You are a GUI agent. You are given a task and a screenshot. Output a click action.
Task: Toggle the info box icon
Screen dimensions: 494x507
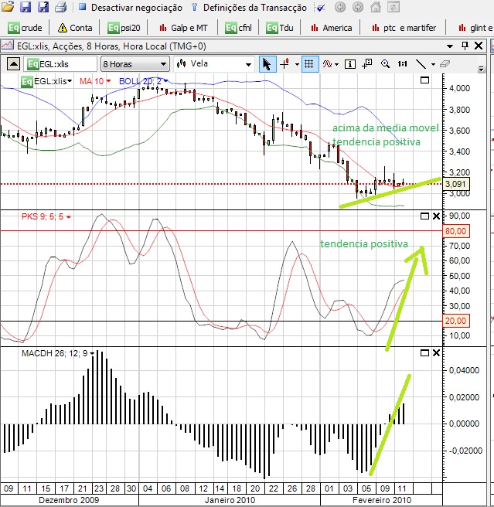pyautogui.click(x=349, y=64)
